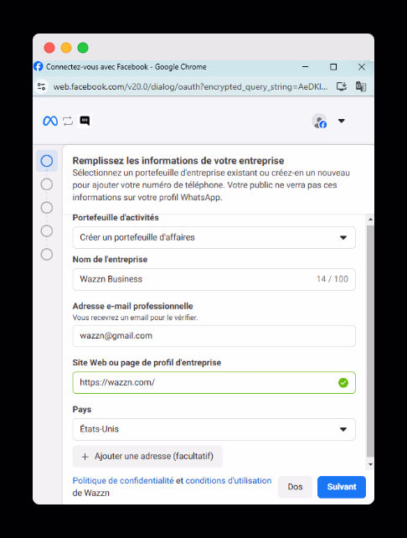This screenshot has width=407, height=538.
Task: Select the second step circle in sidebar
Action: click(x=47, y=184)
